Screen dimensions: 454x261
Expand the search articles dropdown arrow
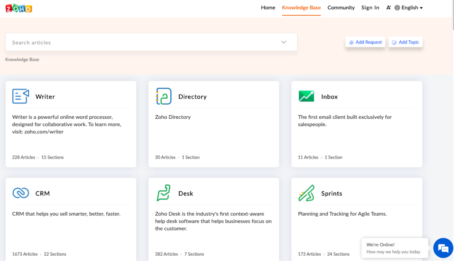pyautogui.click(x=284, y=42)
